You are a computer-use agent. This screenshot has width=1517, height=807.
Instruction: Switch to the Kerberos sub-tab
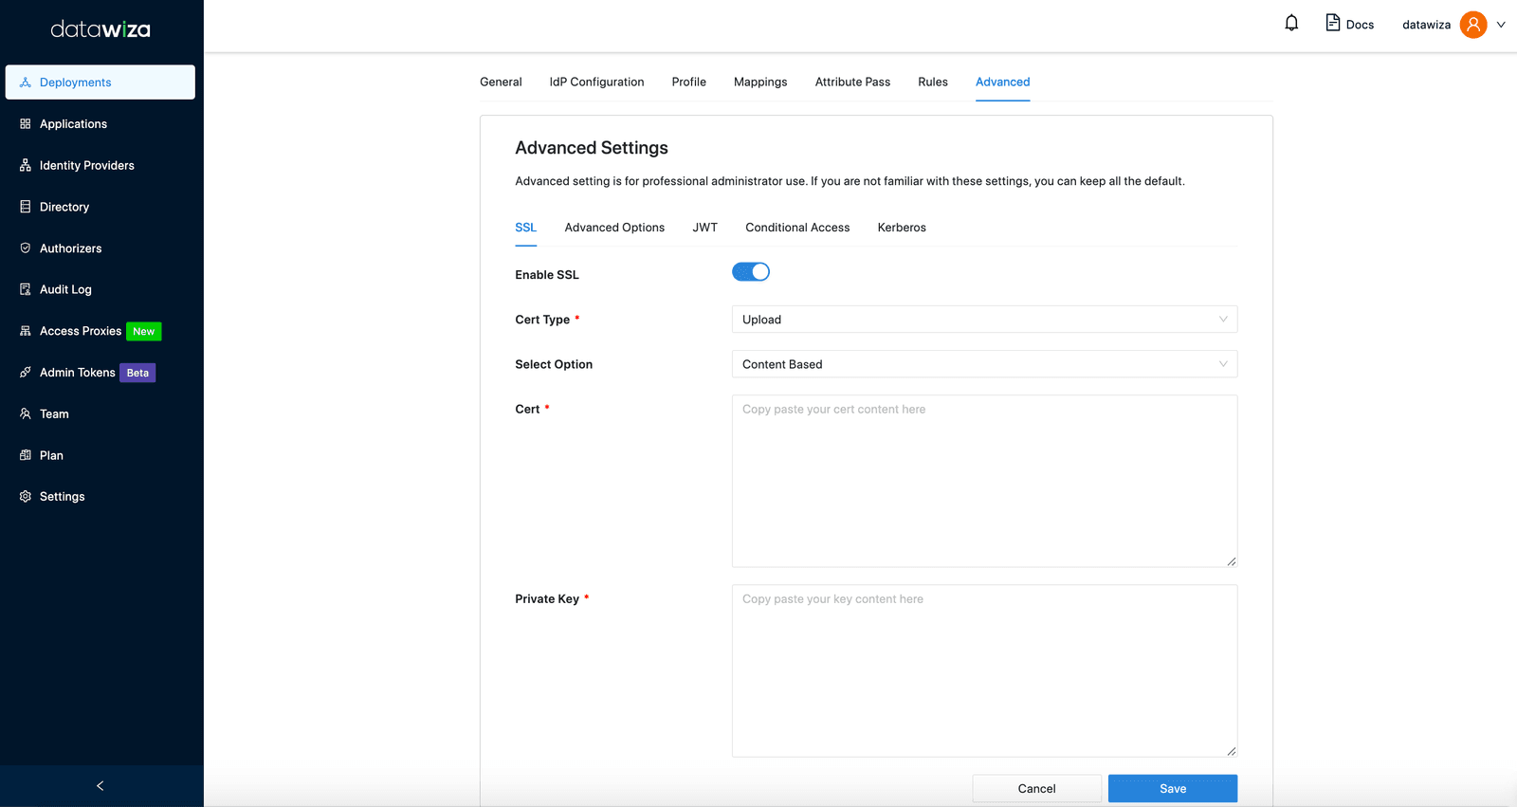(902, 228)
